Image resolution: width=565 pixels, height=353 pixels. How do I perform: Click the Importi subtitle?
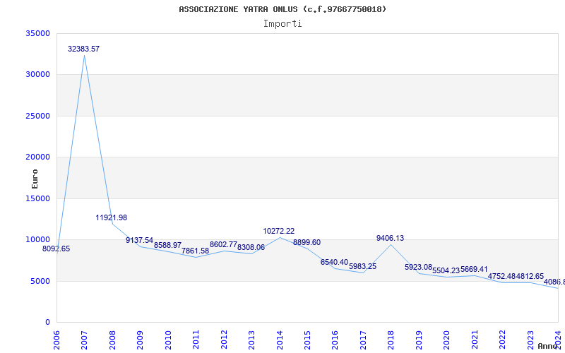pos(282,24)
